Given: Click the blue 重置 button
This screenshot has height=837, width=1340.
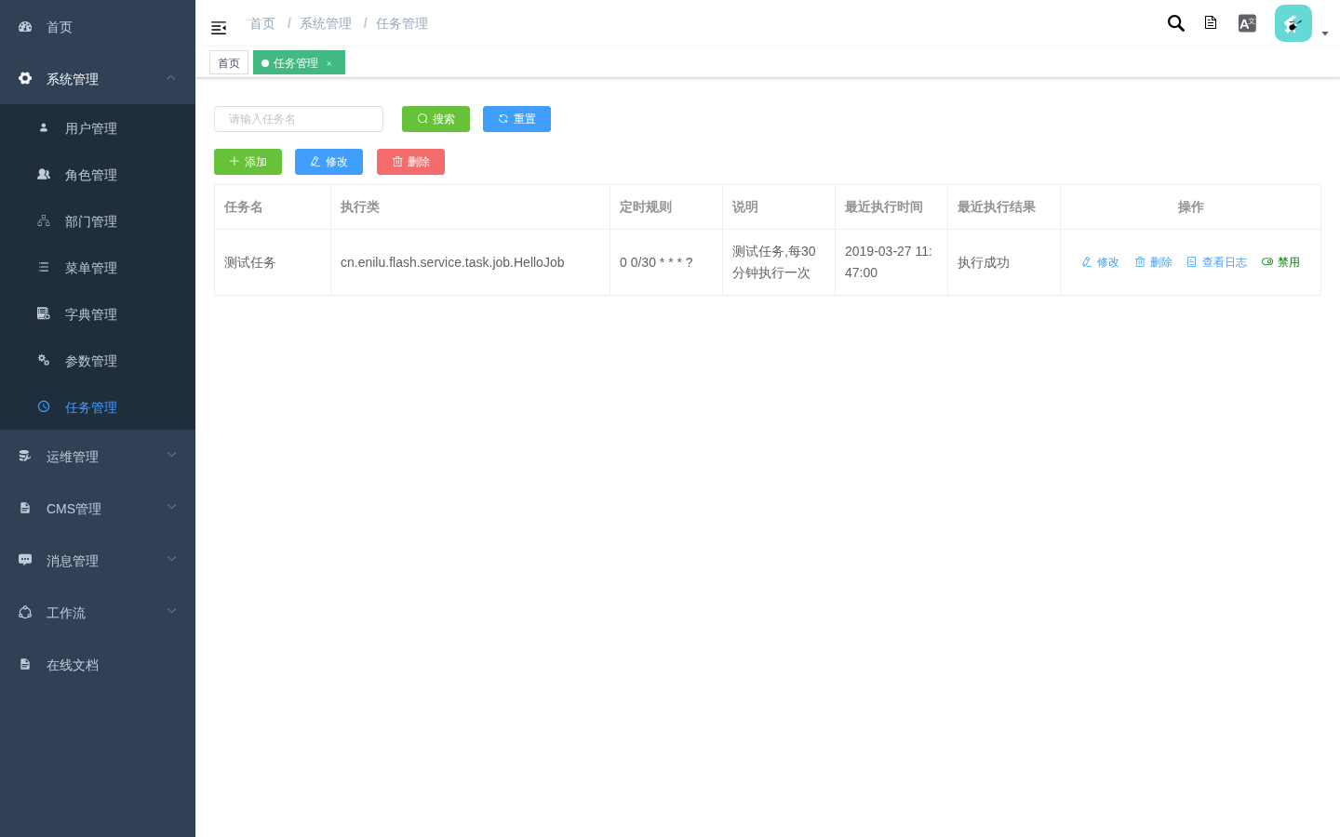Looking at the screenshot, I should pyautogui.click(x=516, y=119).
